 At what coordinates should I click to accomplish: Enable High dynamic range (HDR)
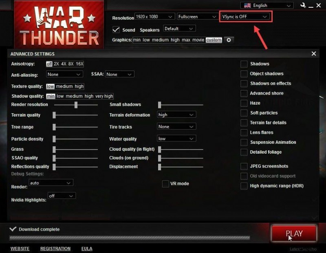click(244, 186)
